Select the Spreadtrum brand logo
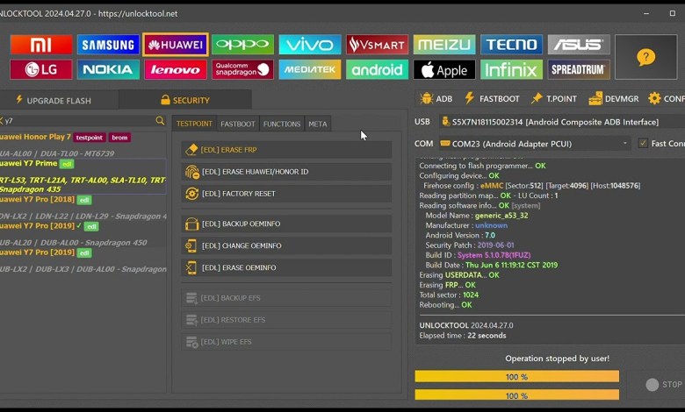 coord(579,70)
